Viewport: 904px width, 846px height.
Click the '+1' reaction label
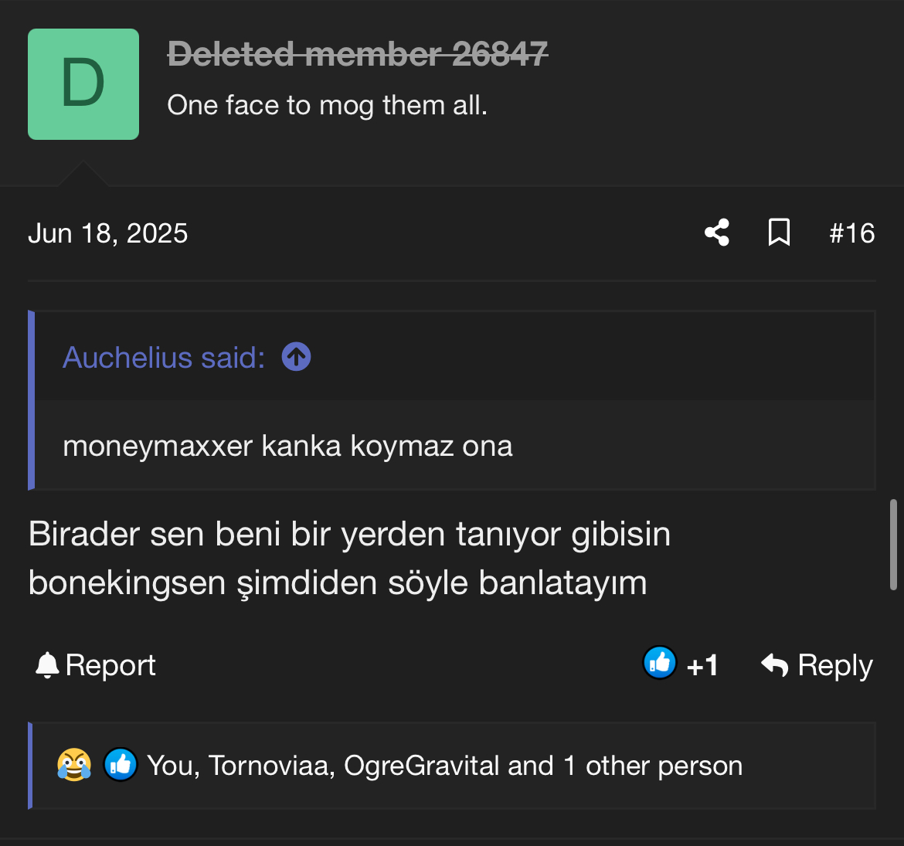[x=702, y=665]
